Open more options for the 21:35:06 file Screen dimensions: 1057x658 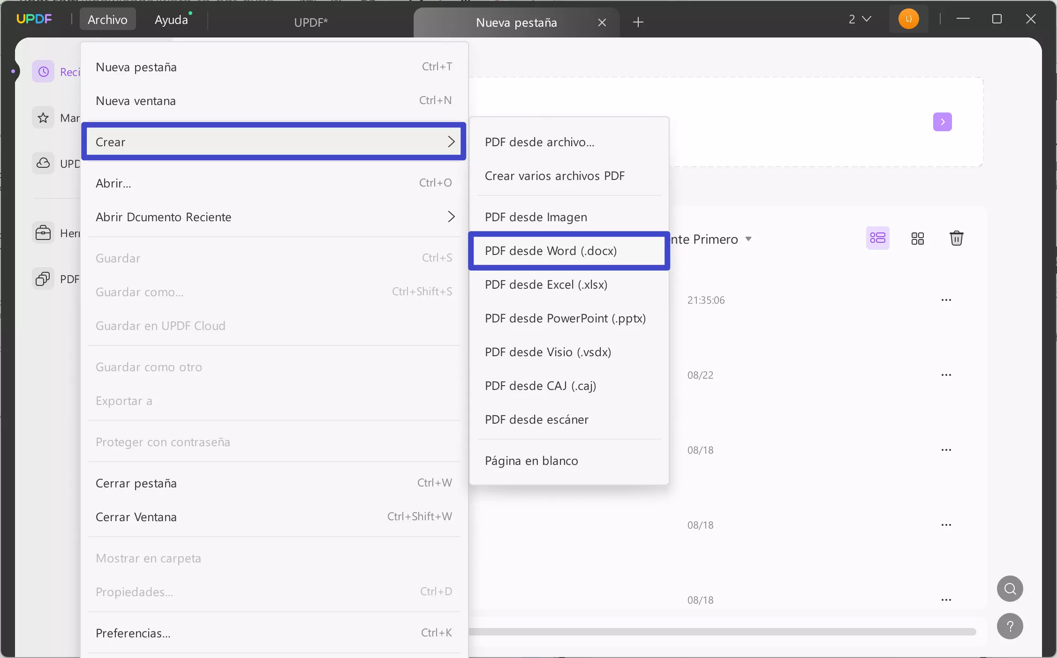[946, 300]
